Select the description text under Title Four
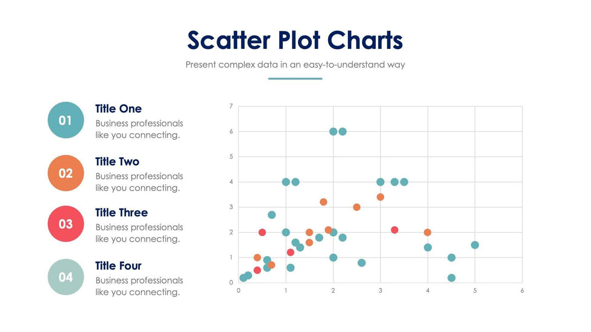 (x=139, y=286)
